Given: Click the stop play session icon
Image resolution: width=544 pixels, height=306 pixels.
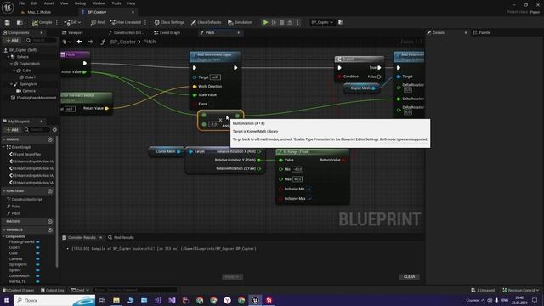Looking at the screenshot, I should tap(281, 22).
